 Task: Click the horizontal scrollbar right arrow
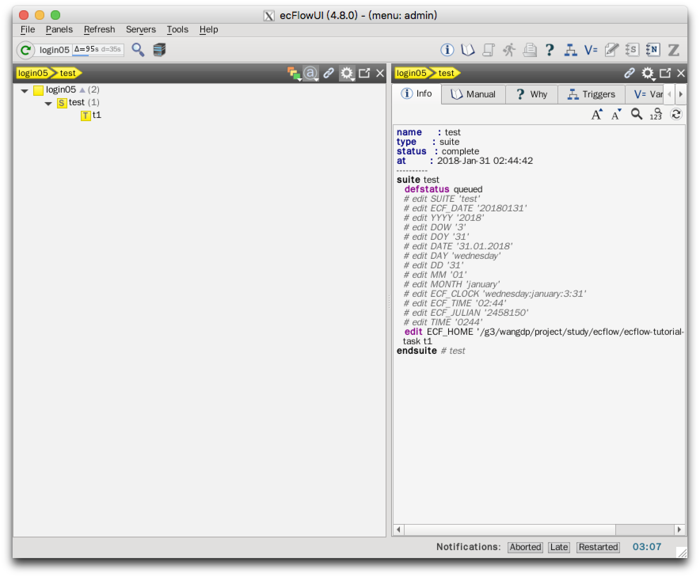click(x=679, y=530)
